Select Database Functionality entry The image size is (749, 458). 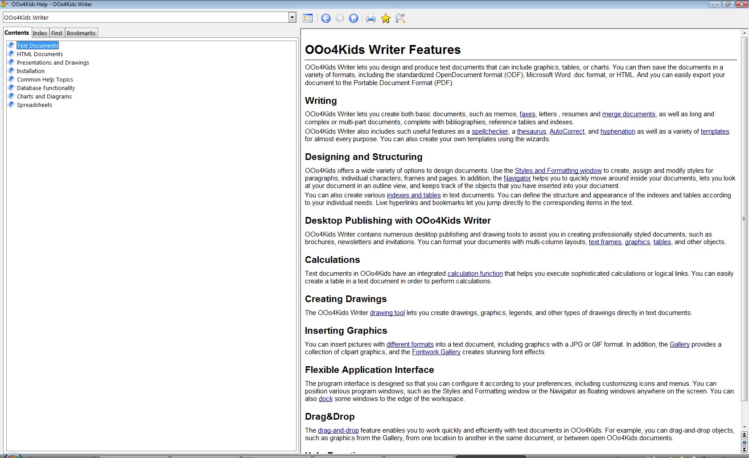45,88
